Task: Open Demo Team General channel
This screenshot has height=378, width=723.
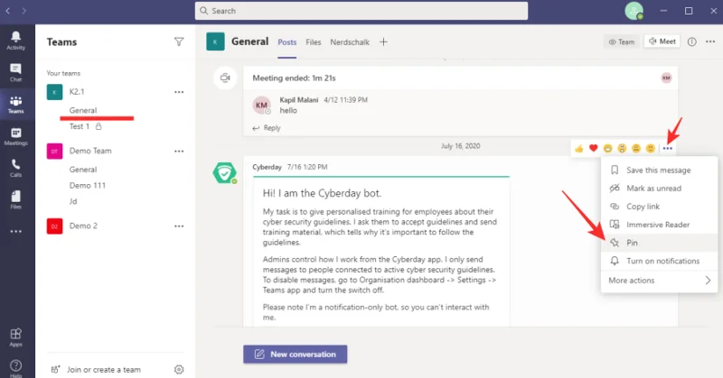Action: point(83,170)
